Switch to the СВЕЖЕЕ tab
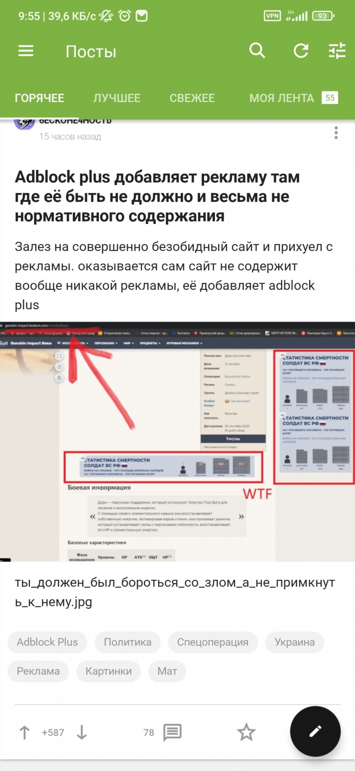Viewport: 355px width, 771px height. click(192, 98)
